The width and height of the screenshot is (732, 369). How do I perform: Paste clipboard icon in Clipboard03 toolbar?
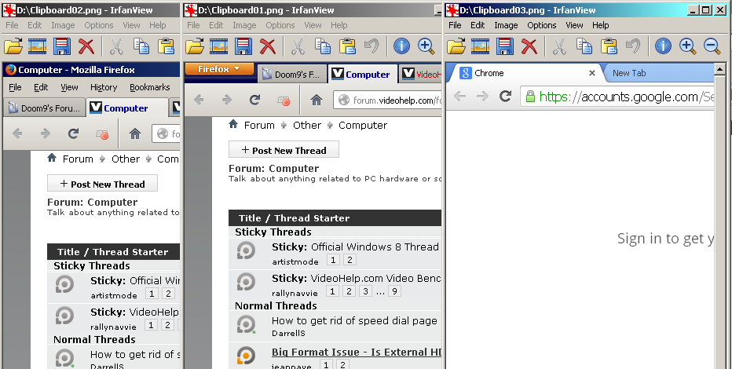pyautogui.click(x=609, y=46)
